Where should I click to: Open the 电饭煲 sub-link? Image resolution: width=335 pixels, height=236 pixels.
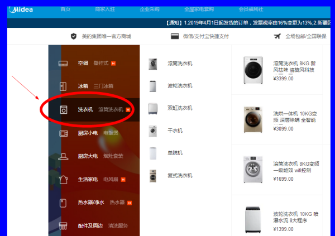(111, 133)
